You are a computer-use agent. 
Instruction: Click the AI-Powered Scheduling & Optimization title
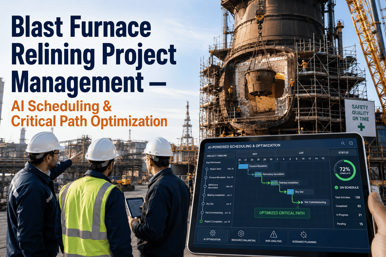244,146
